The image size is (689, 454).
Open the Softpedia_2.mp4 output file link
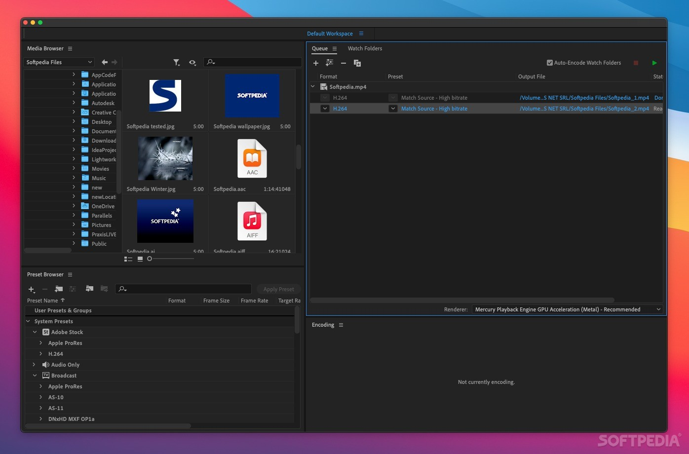click(x=584, y=109)
